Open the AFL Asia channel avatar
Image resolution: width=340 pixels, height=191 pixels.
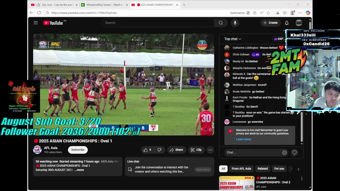point(37,150)
